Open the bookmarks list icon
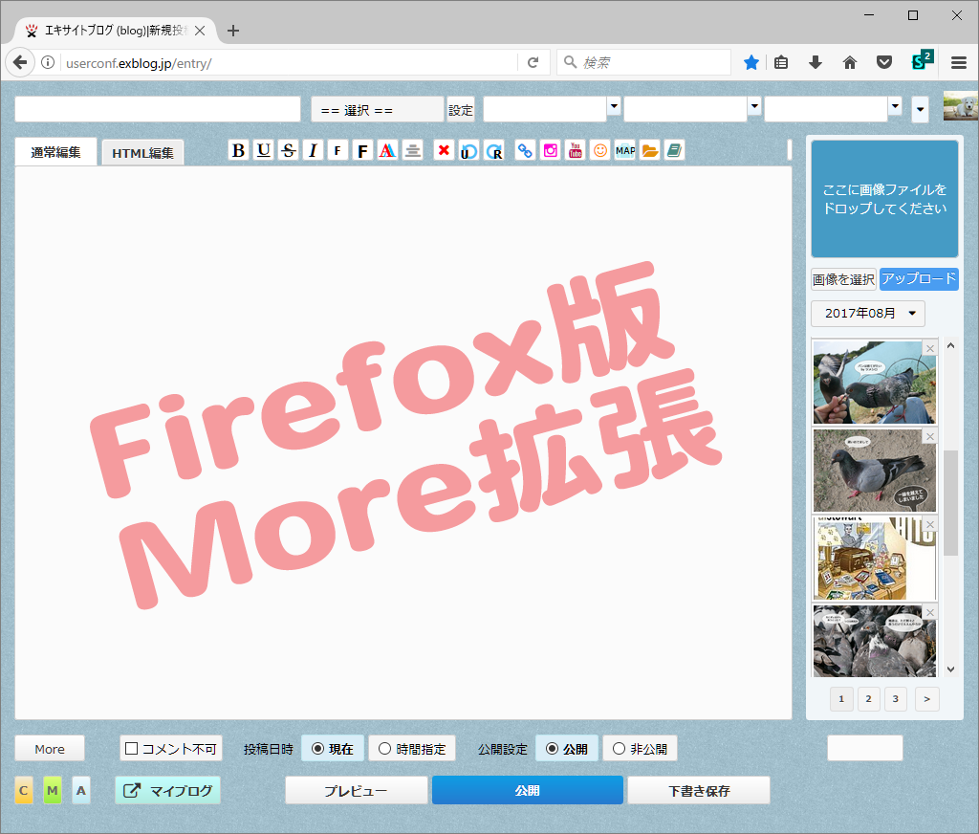 click(x=781, y=62)
